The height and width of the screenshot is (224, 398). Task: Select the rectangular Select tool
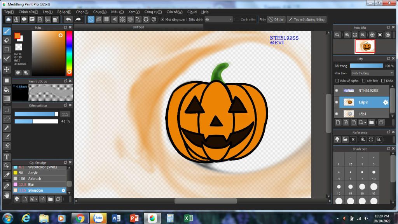point(7,110)
